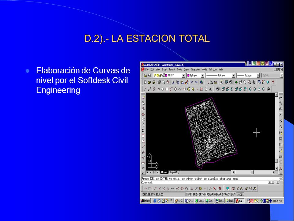Click the Cut scissors icon

click(x=173, y=82)
